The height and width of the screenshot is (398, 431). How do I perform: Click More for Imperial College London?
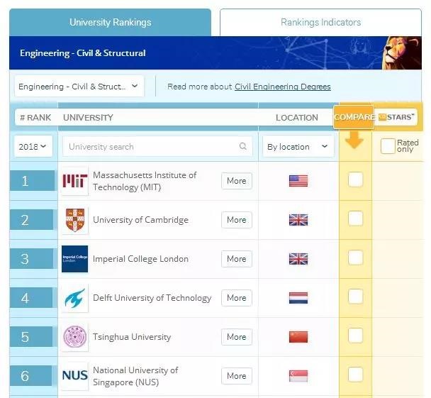pos(237,259)
